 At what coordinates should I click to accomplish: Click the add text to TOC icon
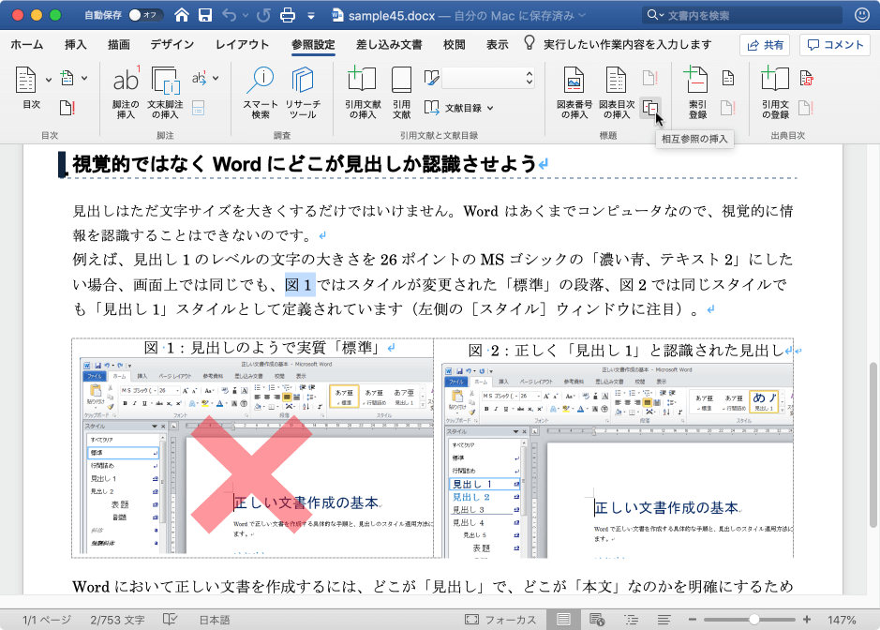pyautogui.click(x=67, y=78)
